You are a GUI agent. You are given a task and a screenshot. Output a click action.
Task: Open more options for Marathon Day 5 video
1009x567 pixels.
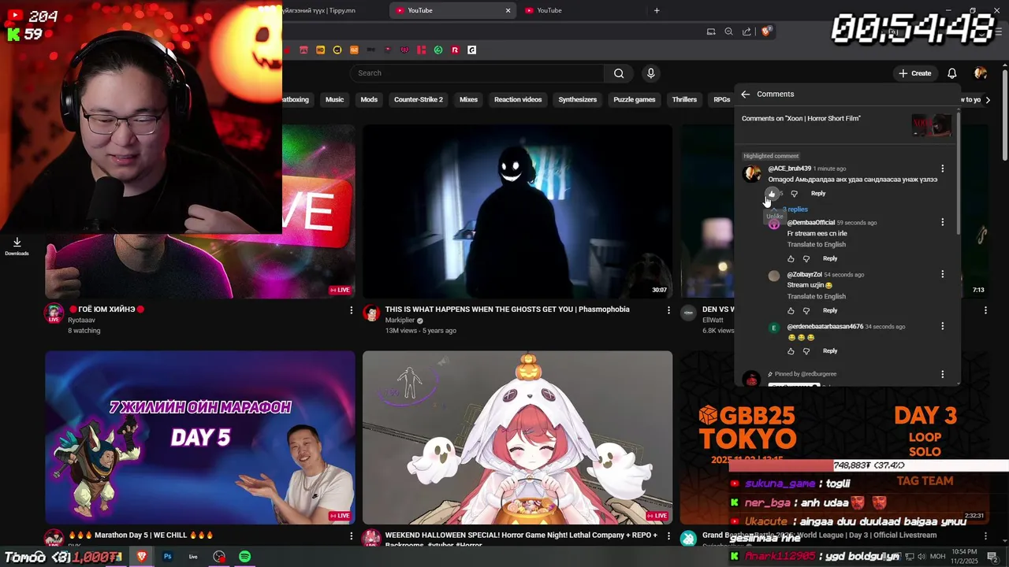(351, 536)
